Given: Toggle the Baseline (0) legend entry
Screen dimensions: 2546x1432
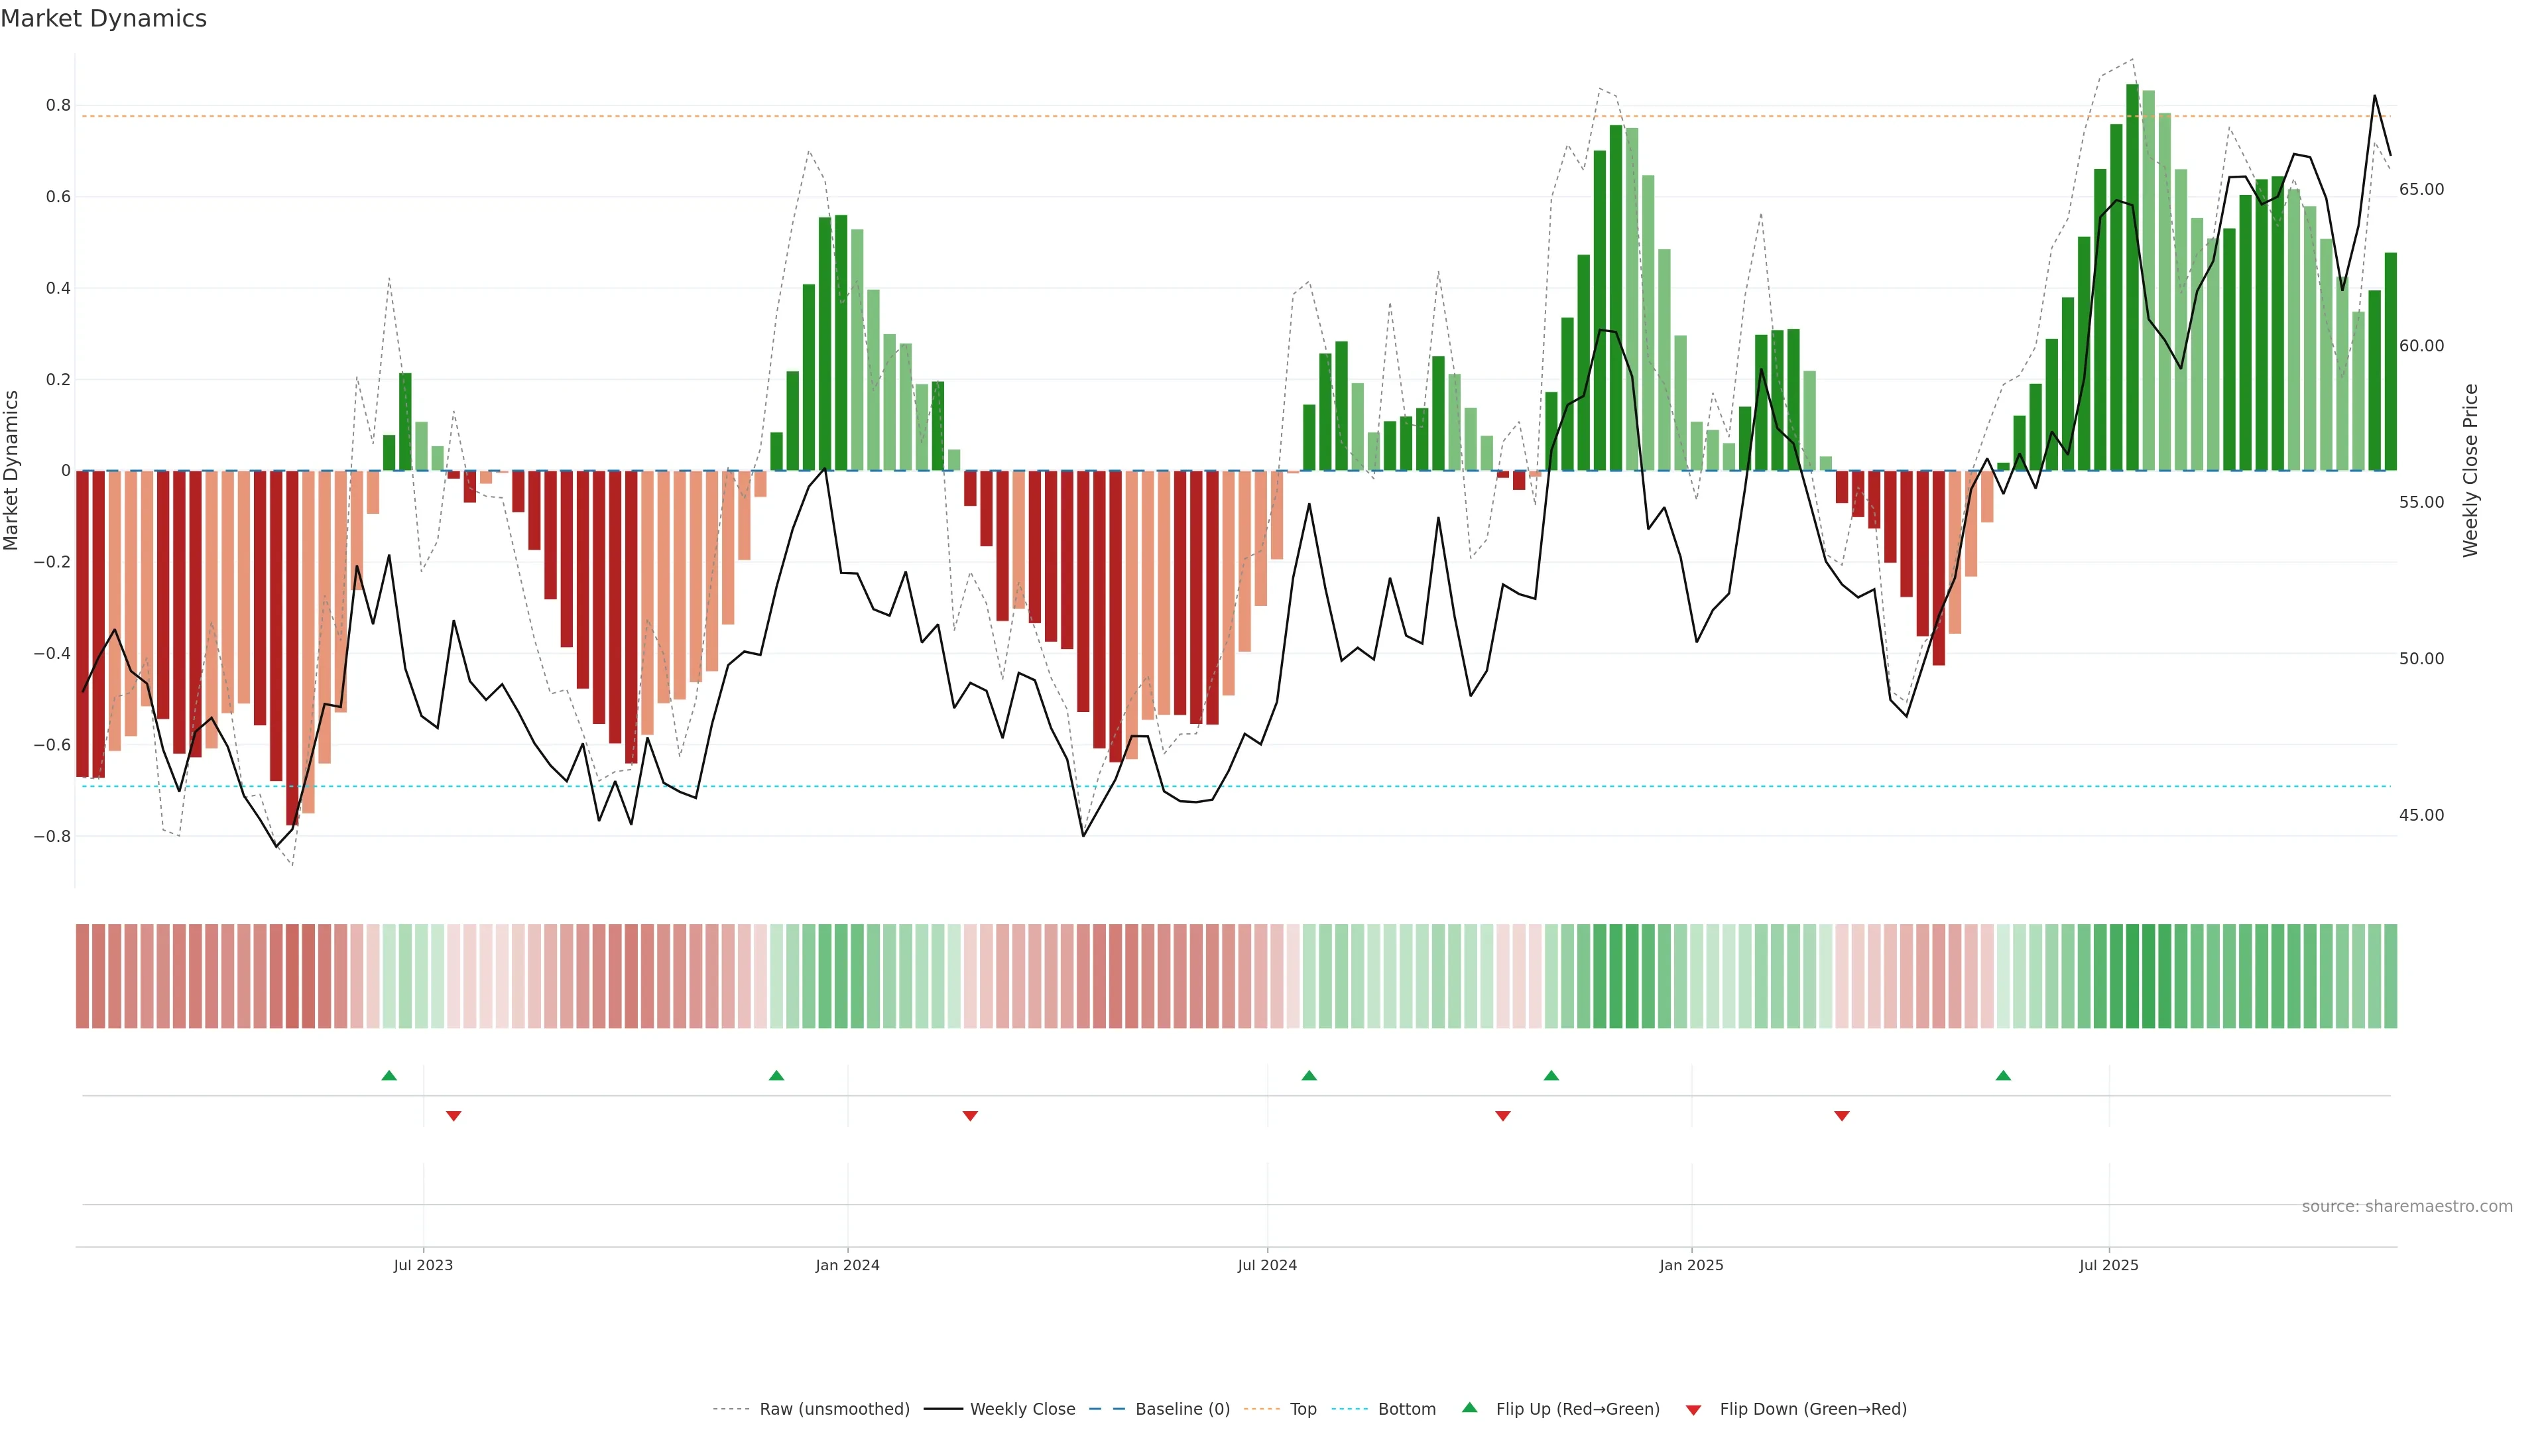Looking at the screenshot, I should pos(1182,1409).
